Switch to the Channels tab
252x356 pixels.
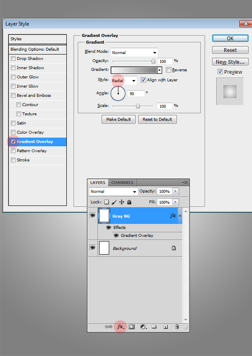[x=122, y=183]
